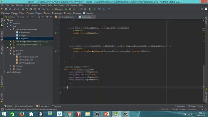Screen dimensions: 208x117
Task: Open the Refactor menu
Action: point(43,5)
